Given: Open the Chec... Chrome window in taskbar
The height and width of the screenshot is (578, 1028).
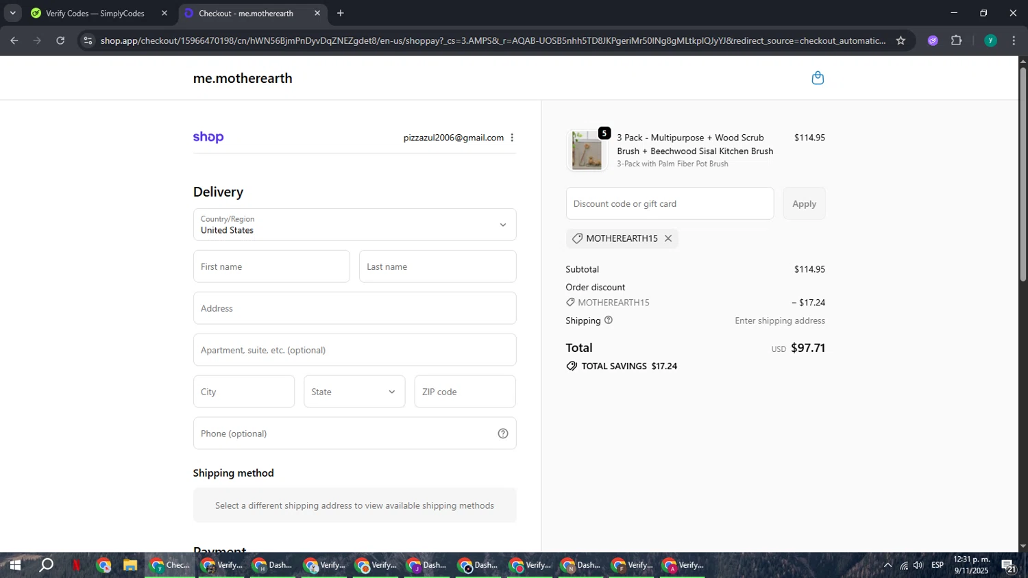Looking at the screenshot, I should click(x=170, y=566).
